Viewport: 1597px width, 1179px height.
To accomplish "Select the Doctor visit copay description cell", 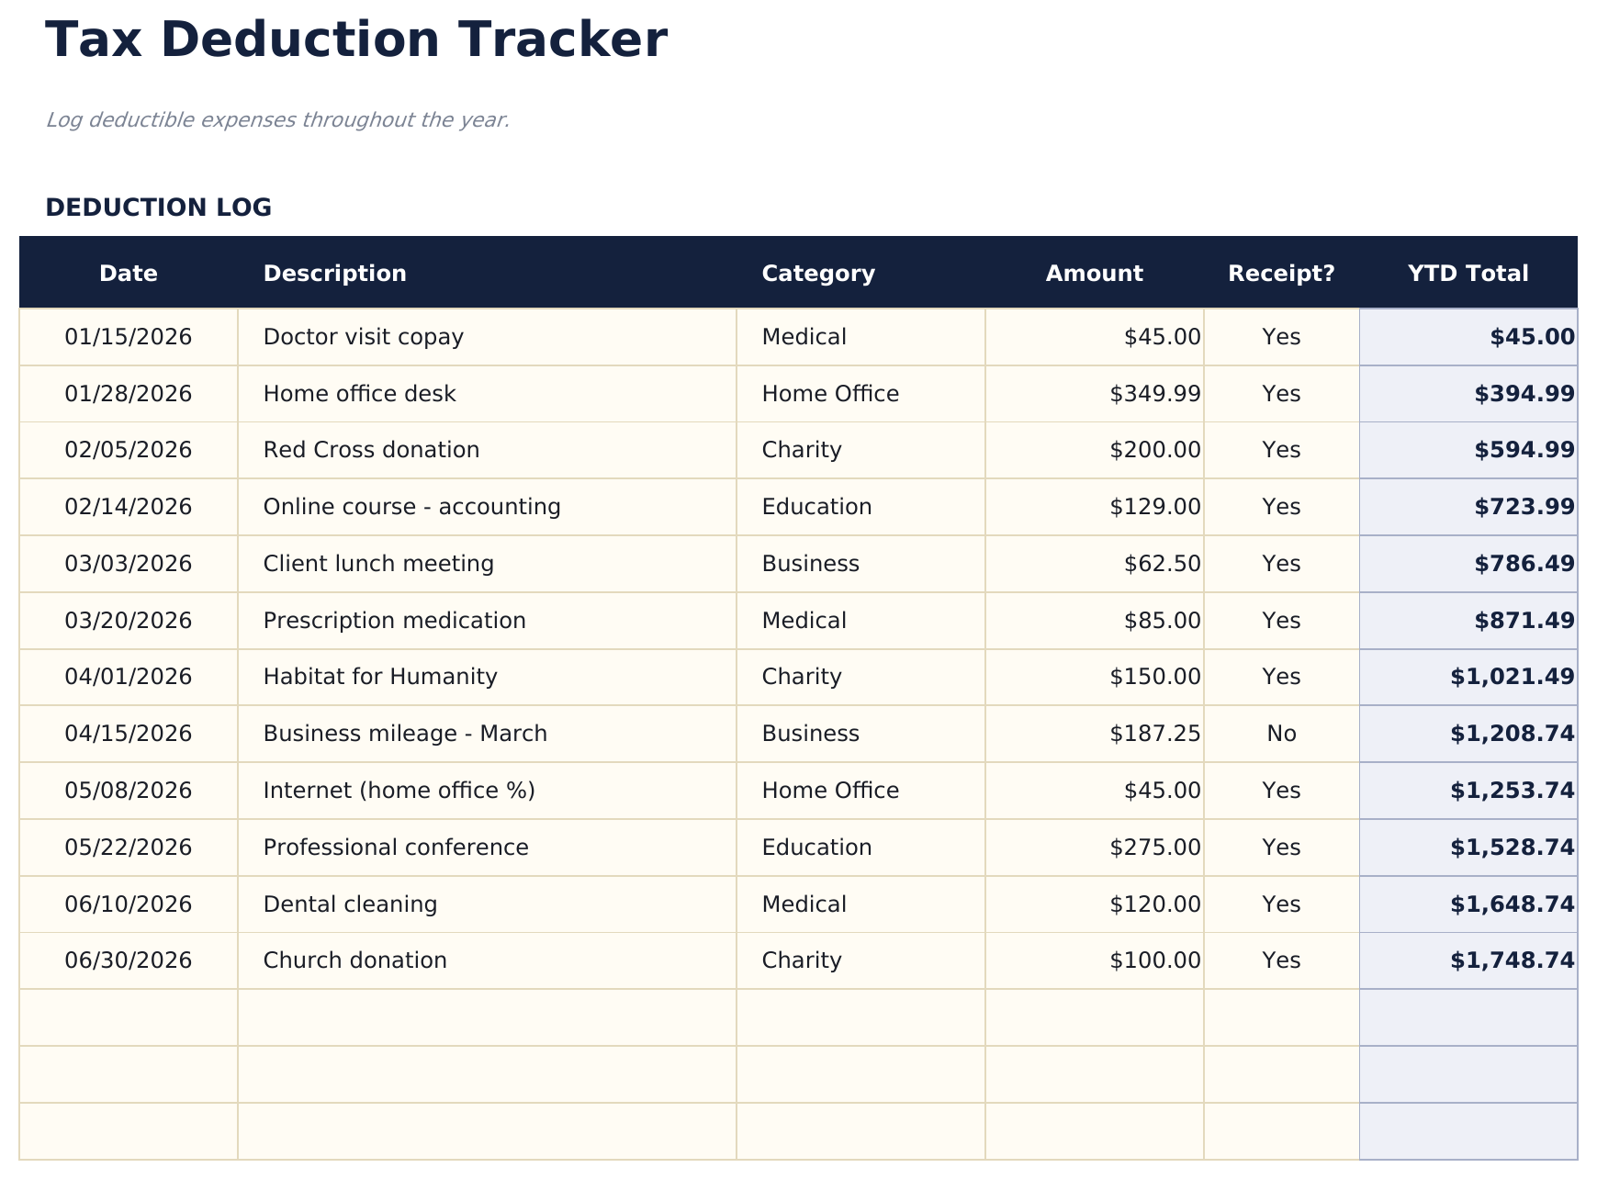I will point(362,336).
